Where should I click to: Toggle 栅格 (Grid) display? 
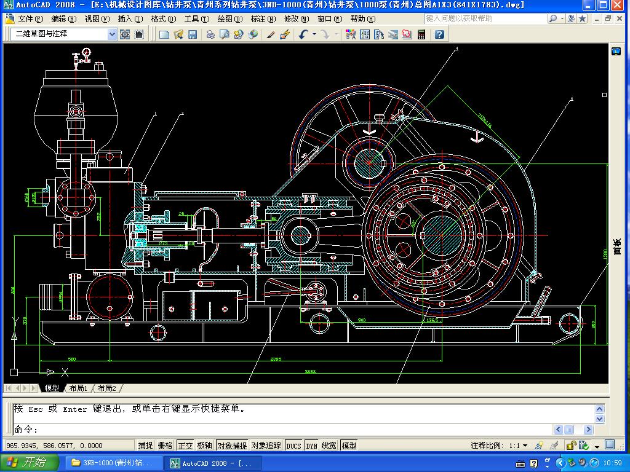pos(165,446)
